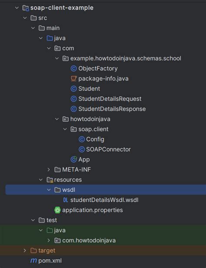Click the META-INF folder icon

(57, 170)
